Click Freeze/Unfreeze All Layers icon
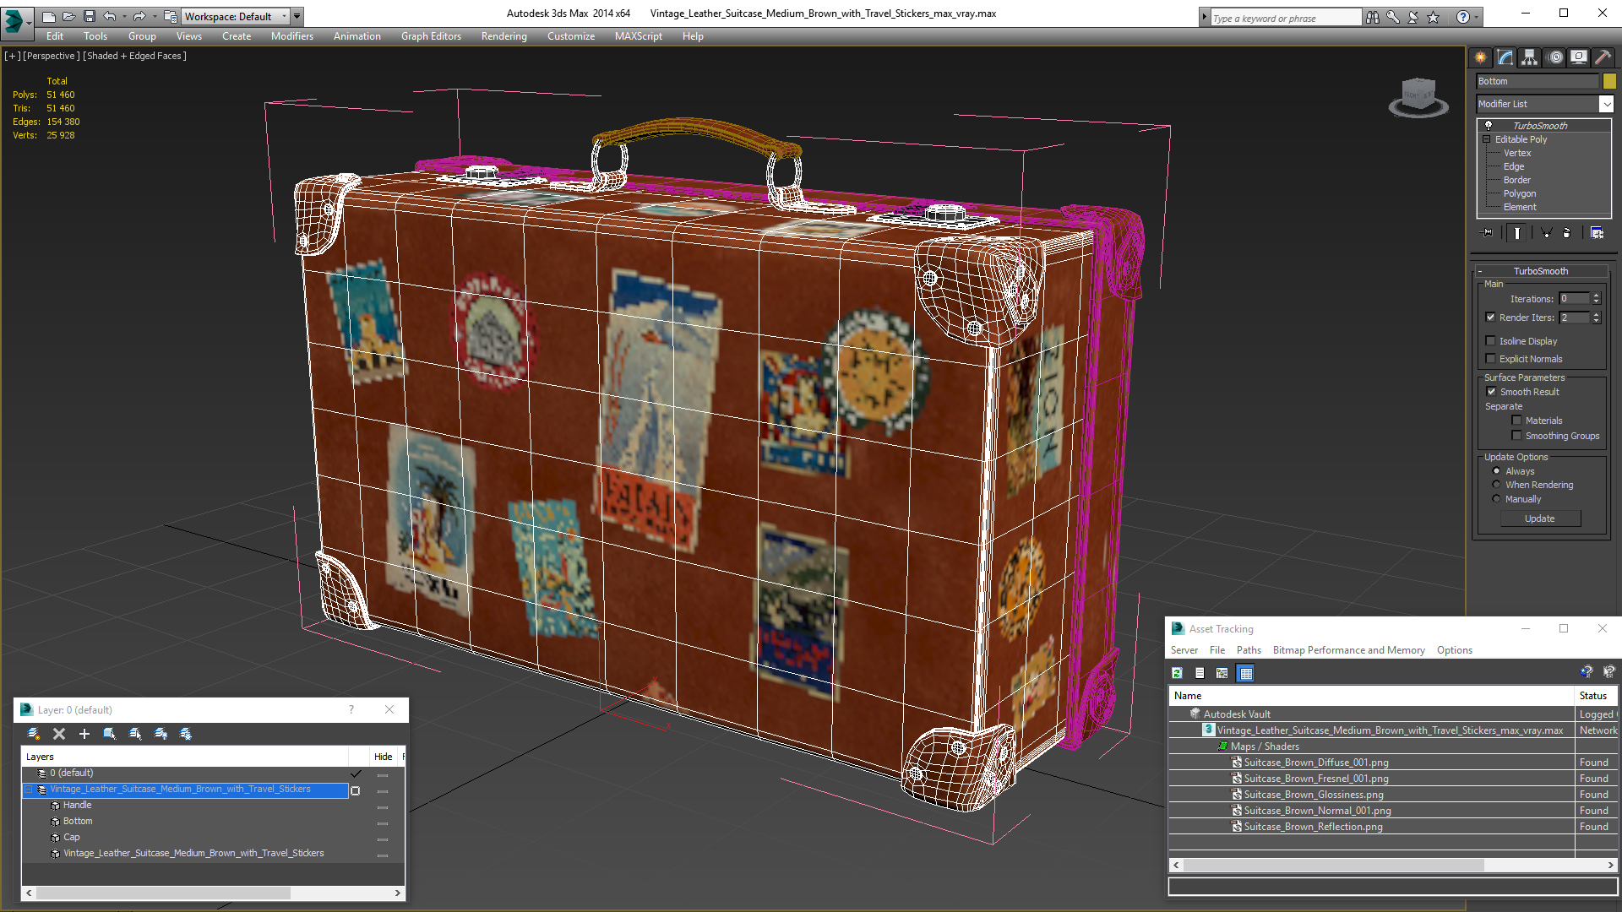 (186, 734)
